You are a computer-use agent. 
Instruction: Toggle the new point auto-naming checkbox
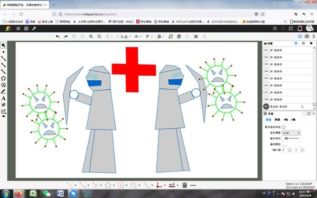pos(284,127)
